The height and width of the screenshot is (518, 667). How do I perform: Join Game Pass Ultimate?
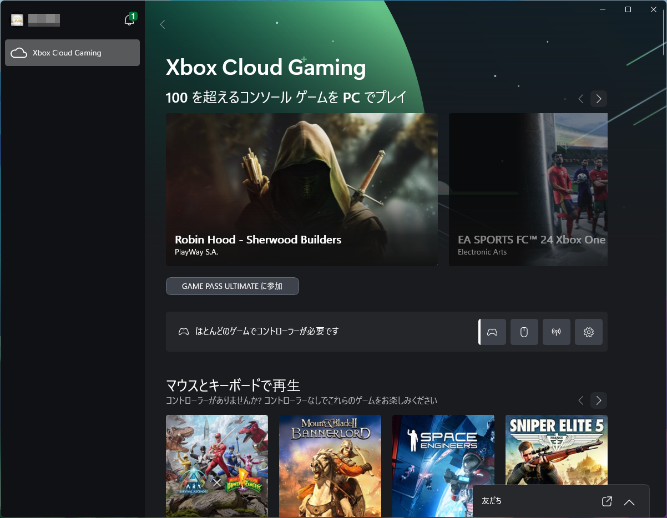[232, 286]
